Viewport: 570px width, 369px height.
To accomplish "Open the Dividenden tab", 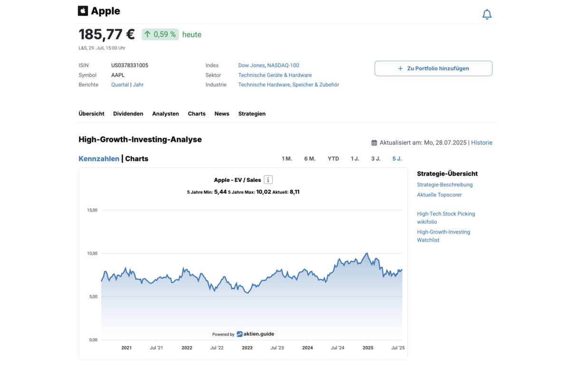I will coord(128,114).
